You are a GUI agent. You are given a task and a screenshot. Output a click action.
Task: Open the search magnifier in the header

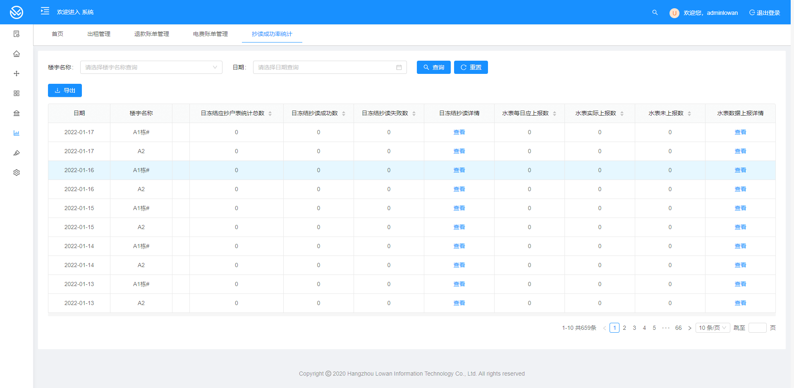[x=655, y=12]
